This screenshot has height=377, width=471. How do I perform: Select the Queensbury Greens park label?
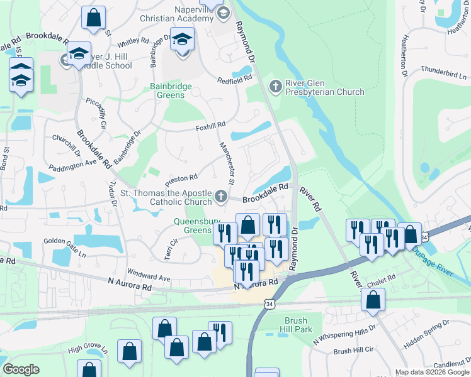click(197, 226)
